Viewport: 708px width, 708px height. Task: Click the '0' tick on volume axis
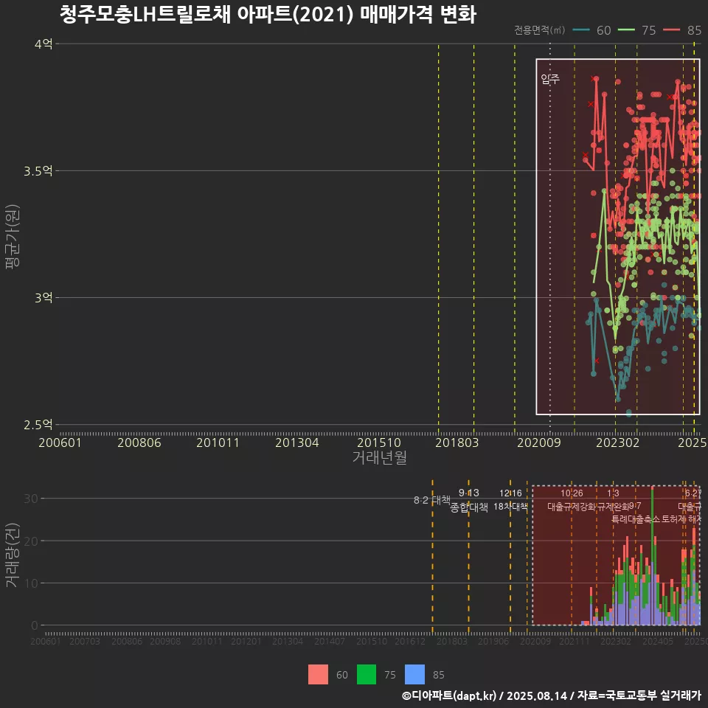35,625
